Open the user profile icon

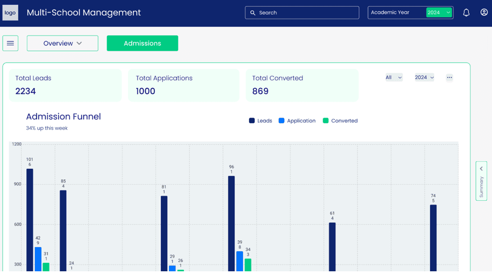[x=484, y=12]
